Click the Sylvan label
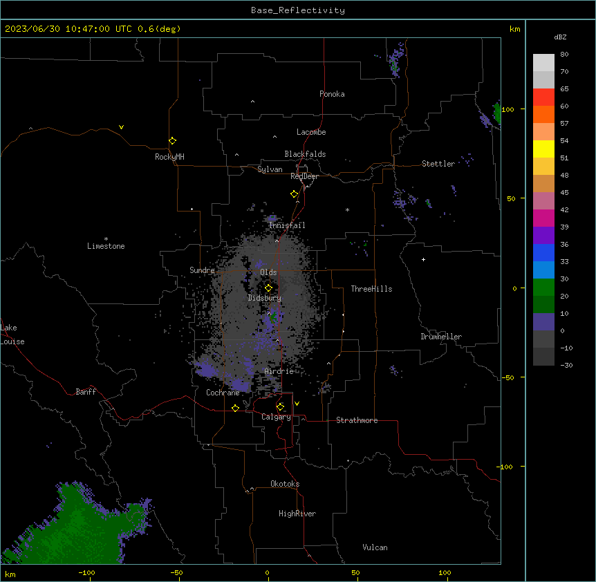Screen dimensions: 596x582 [x=270, y=169]
